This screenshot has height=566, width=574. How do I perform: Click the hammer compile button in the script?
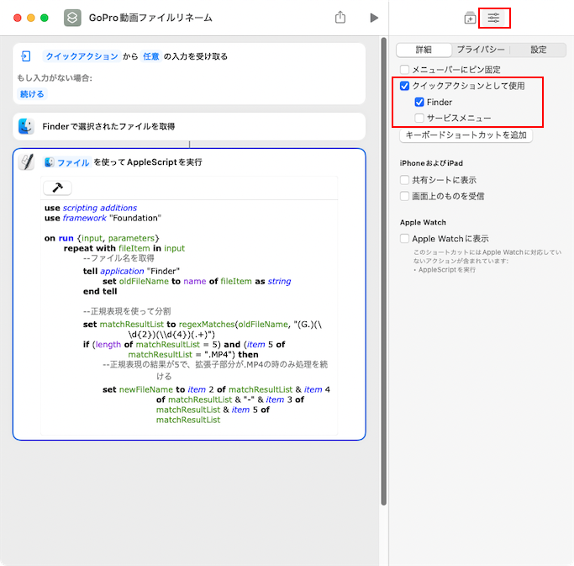point(57,188)
